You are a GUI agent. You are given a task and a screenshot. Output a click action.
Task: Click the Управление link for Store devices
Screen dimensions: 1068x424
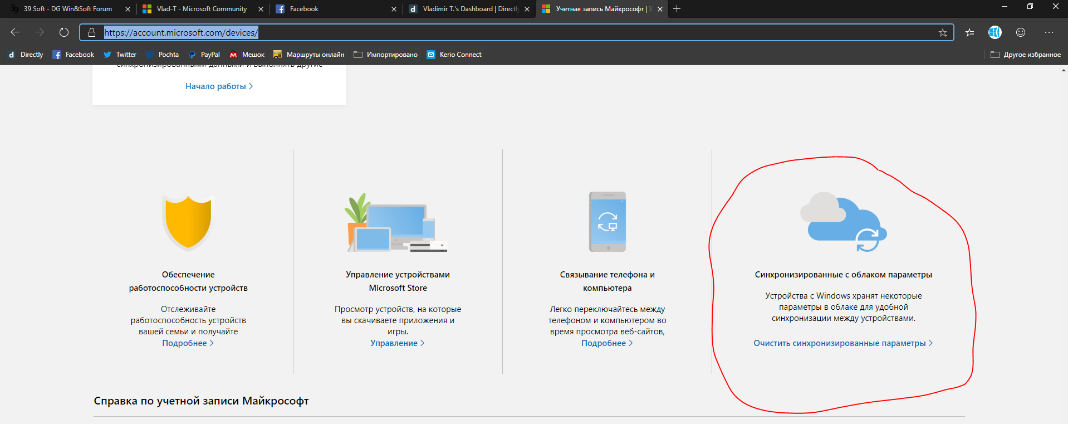[x=398, y=343]
